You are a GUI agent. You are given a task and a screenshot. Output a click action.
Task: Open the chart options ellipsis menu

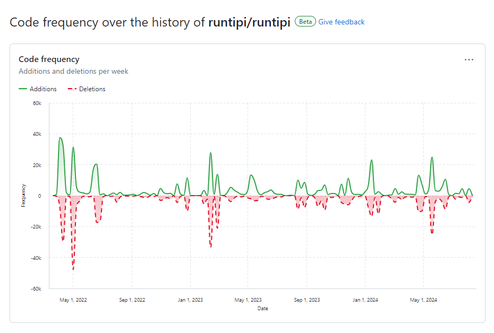[469, 60]
